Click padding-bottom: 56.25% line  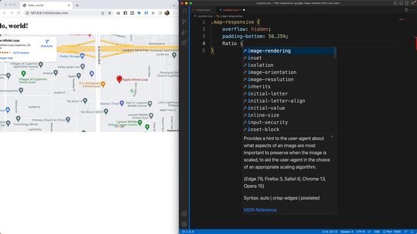click(255, 36)
